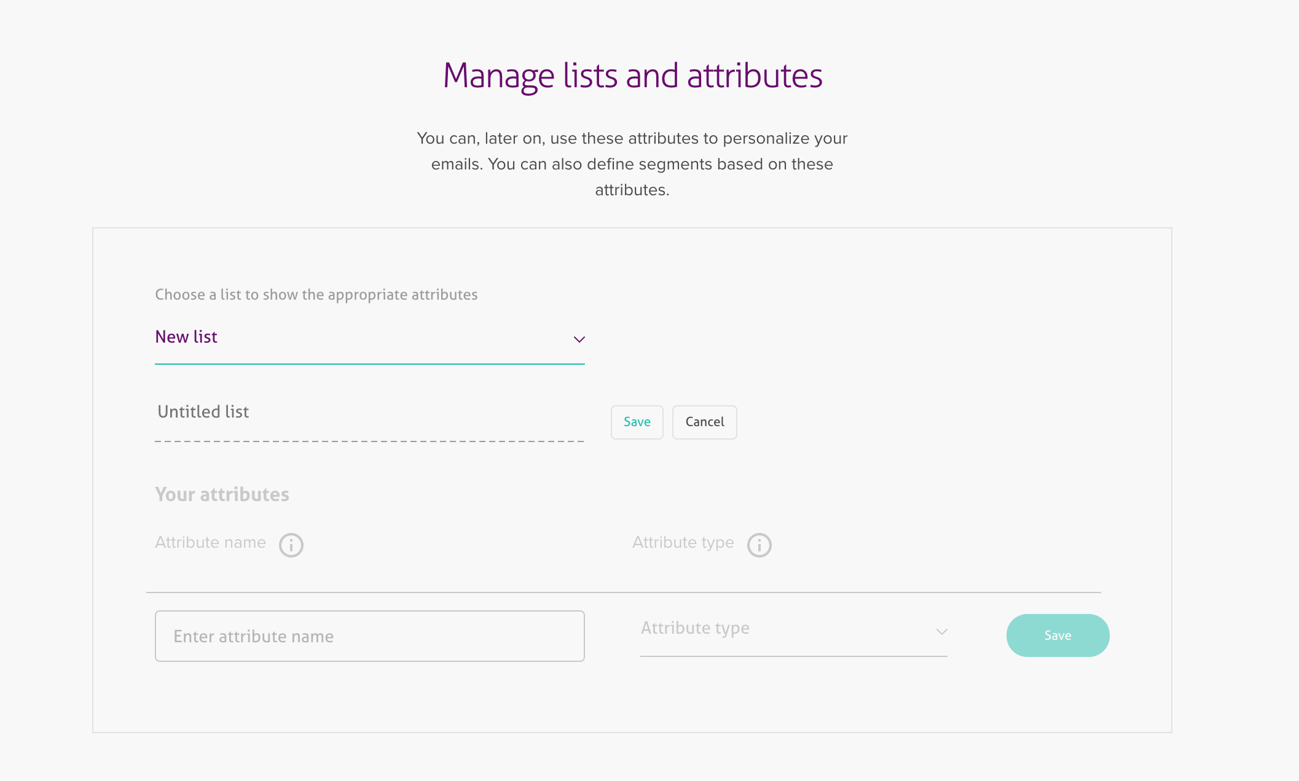Cancel the new list creation

pyautogui.click(x=704, y=422)
